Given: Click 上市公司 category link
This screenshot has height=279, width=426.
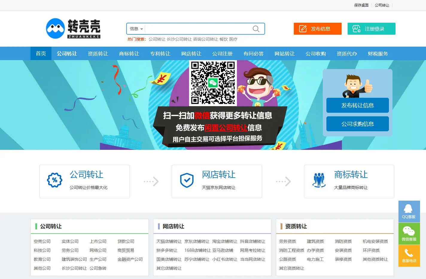Looking at the screenshot, I should coord(98,241).
